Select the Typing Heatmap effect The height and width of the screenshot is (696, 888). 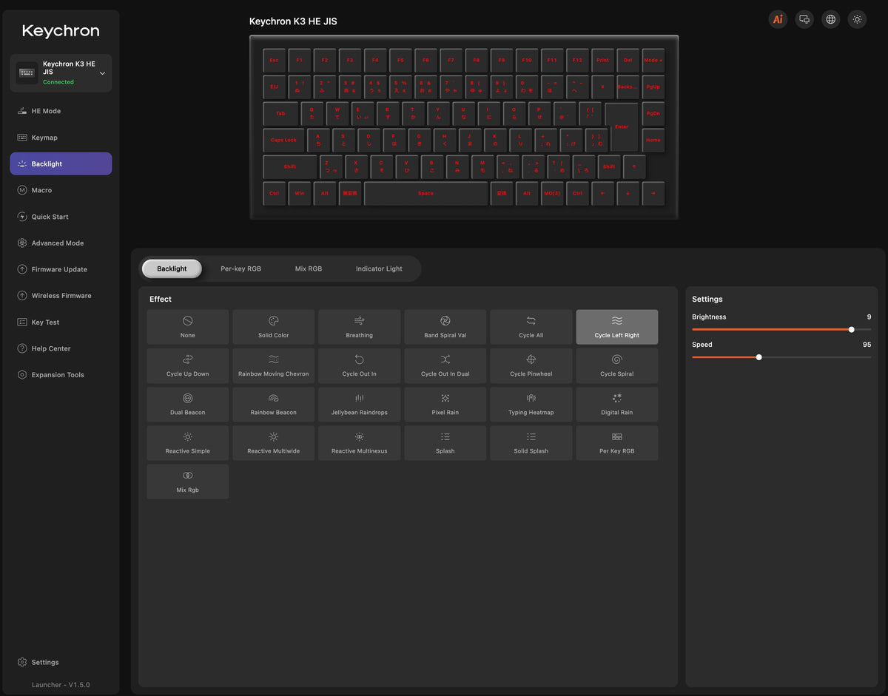click(531, 404)
